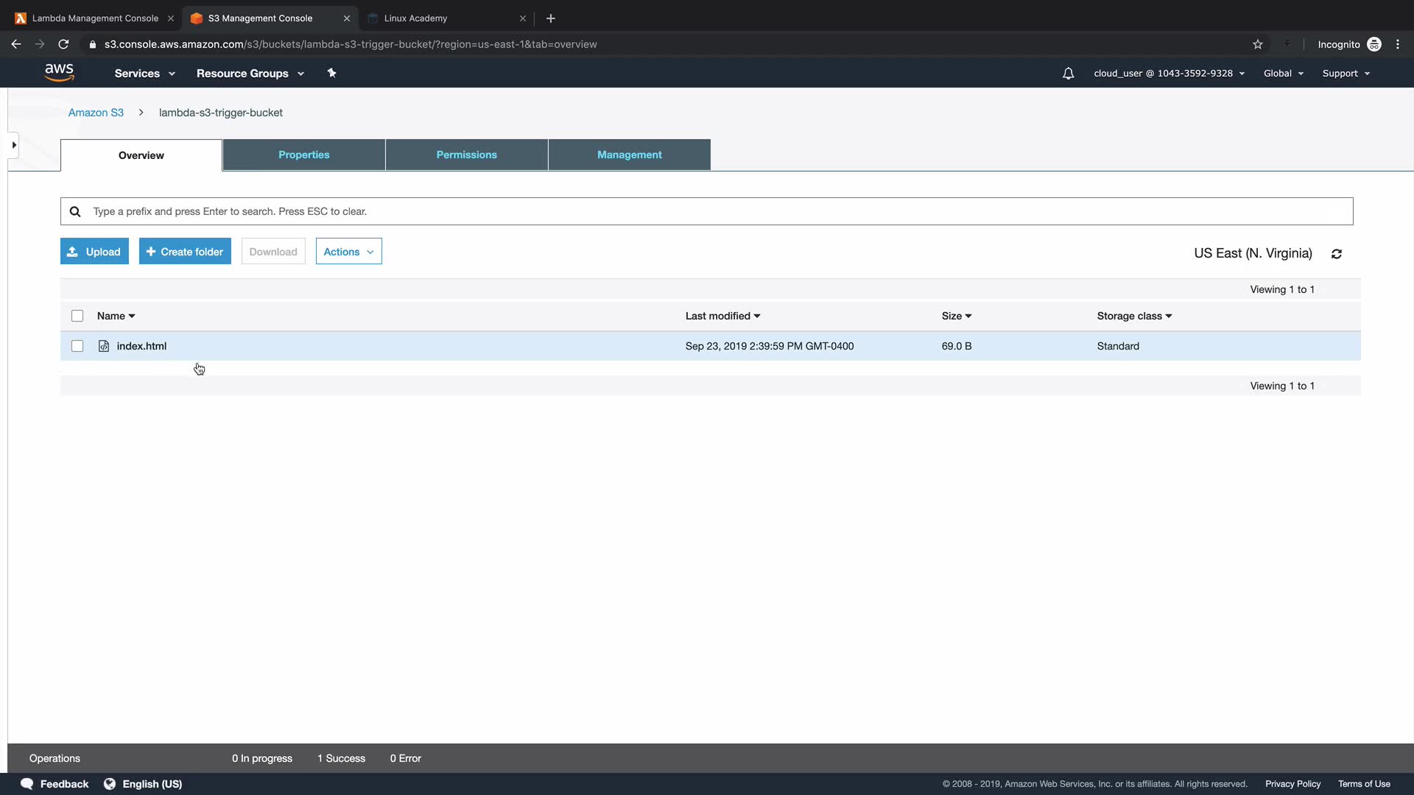Click the Feedback speech bubble icon
The height and width of the screenshot is (795, 1414).
click(27, 784)
